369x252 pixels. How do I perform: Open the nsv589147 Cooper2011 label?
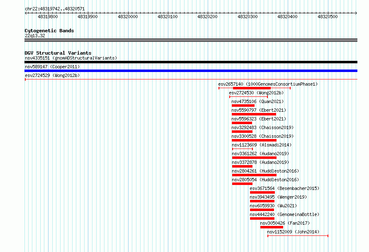[52, 67]
